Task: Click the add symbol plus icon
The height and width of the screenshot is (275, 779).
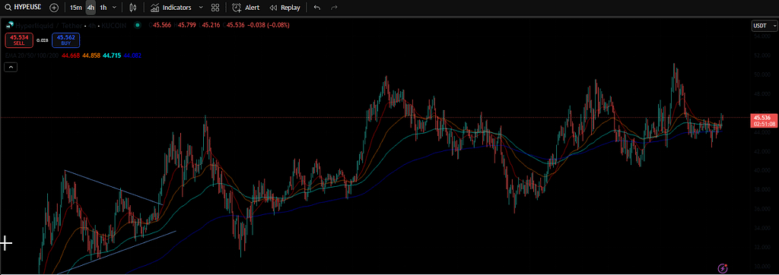Action: point(54,8)
